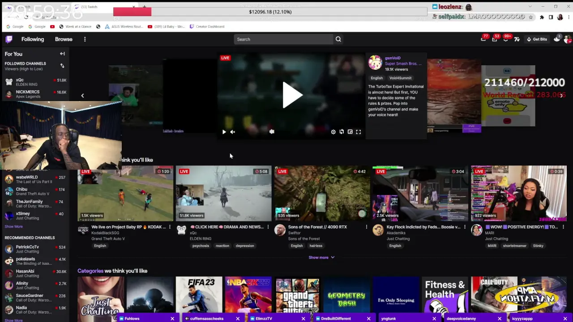This screenshot has width=573, height=322.
Task: Open the video player settings gear
Action: coord(333,131)
